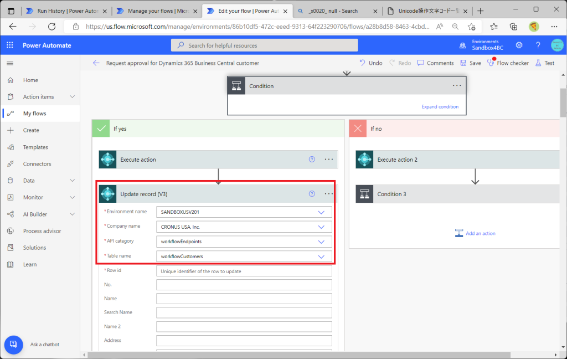Open the settings gear icon
The height and width of the screenshot is (359, 567).
[x=519, y=45]
